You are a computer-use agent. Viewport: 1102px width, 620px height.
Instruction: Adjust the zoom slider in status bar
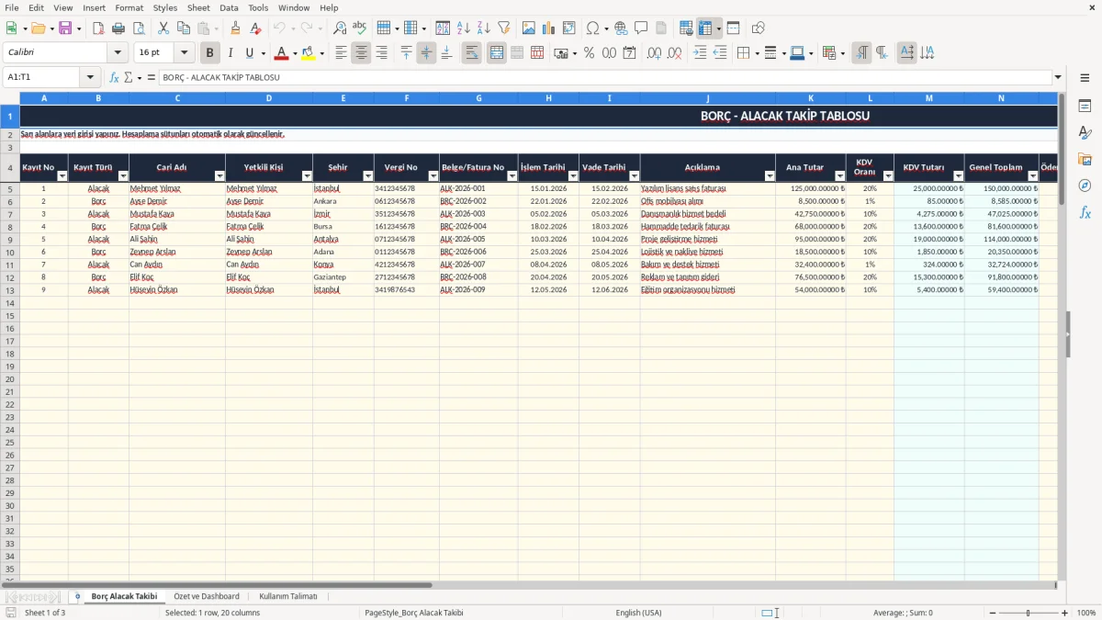[1029, 613]
